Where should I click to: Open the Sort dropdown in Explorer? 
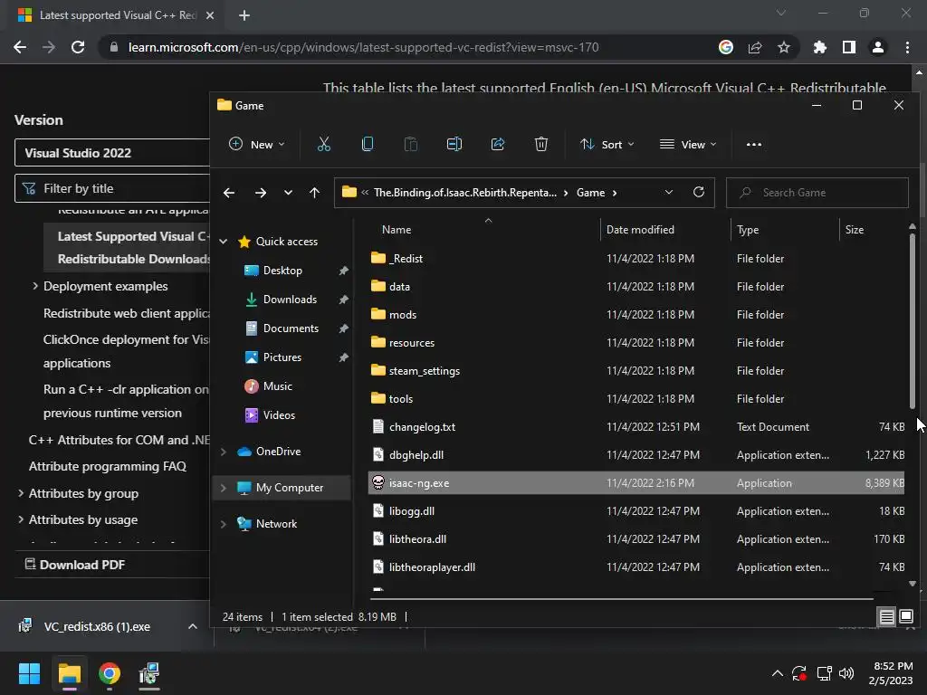tap(607, 144)
